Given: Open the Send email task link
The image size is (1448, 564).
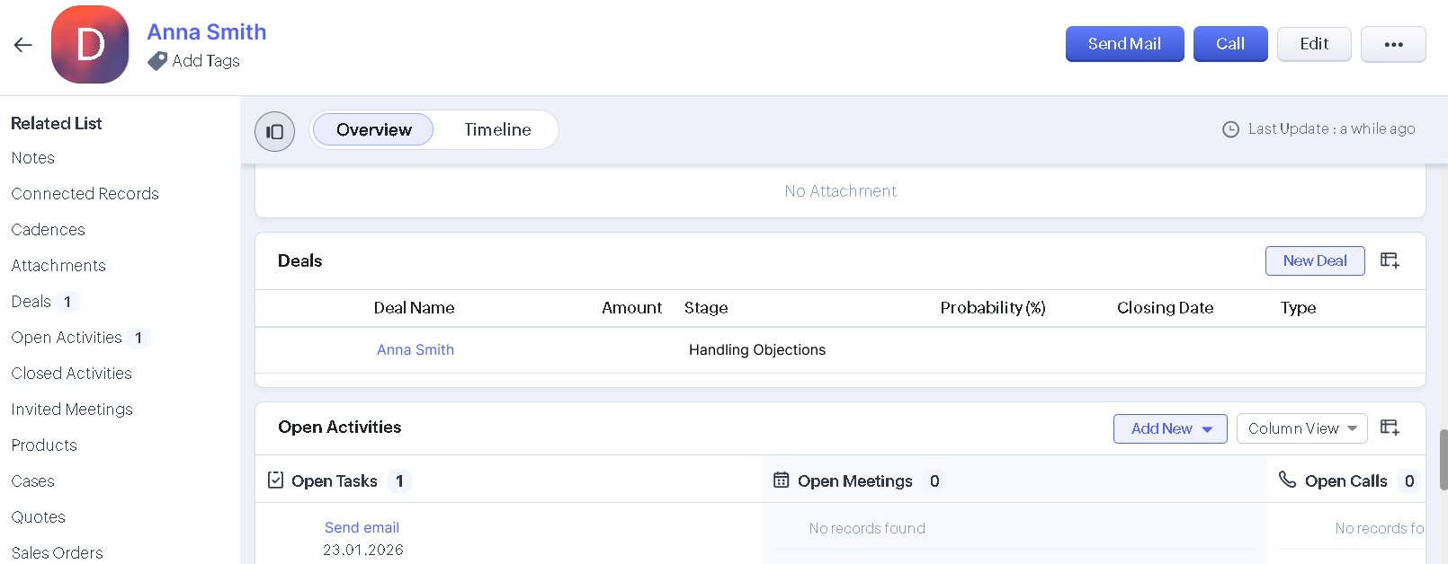Looking at the screenshot, I should pos(362,528).
